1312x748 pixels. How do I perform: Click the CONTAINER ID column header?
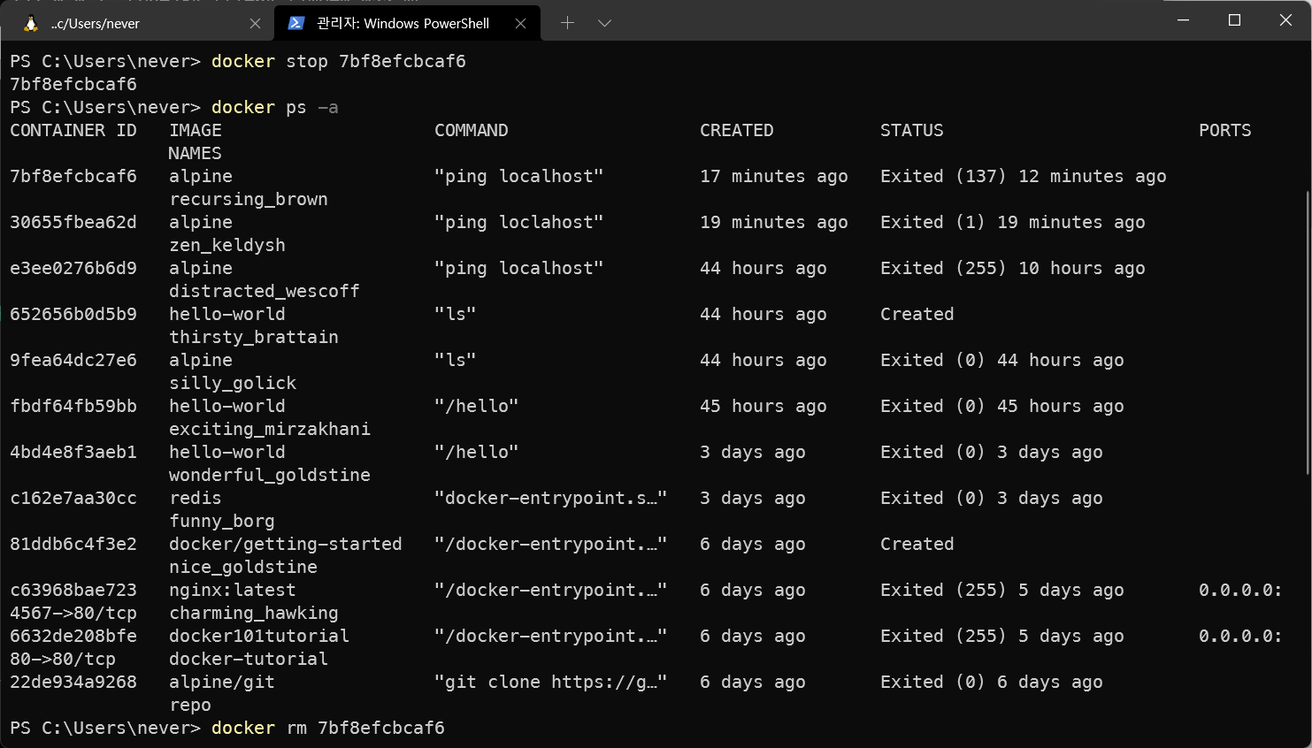pos(73,130)
